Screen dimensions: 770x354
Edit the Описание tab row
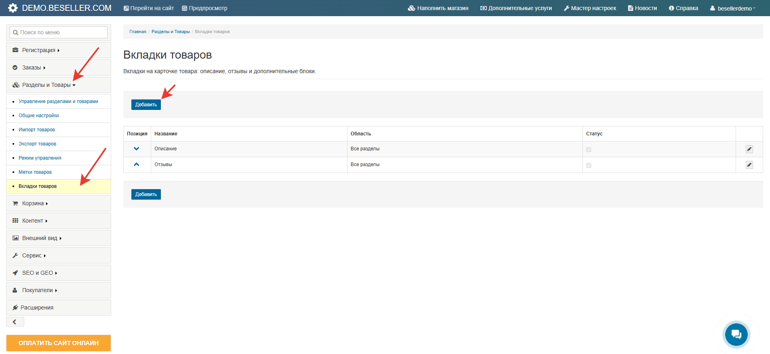coord(749,149)
